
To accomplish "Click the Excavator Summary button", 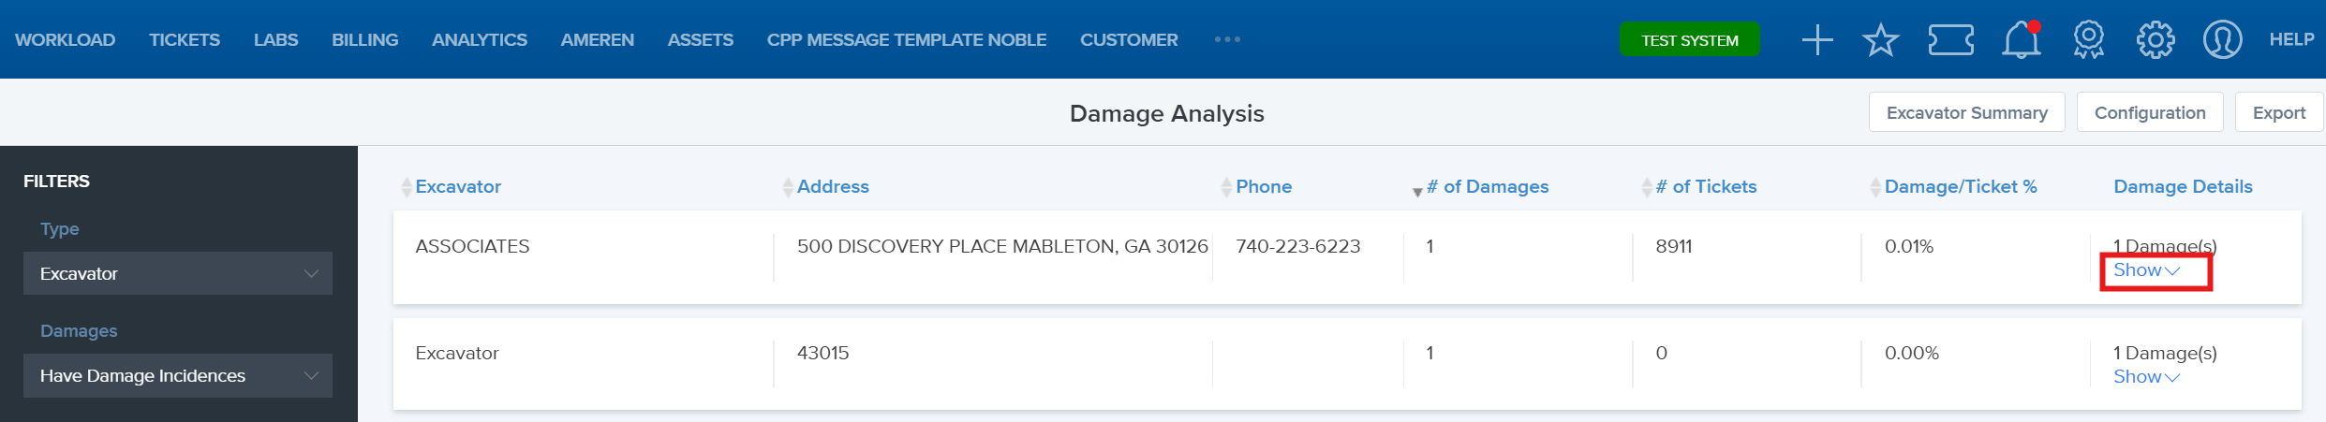I will (x=1966, y=112).
